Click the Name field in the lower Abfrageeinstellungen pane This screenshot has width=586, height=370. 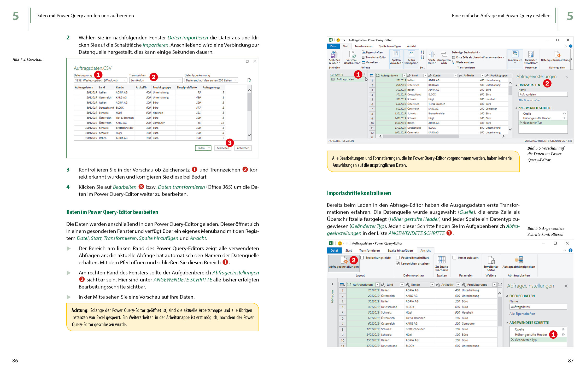[x=538, y=307]
